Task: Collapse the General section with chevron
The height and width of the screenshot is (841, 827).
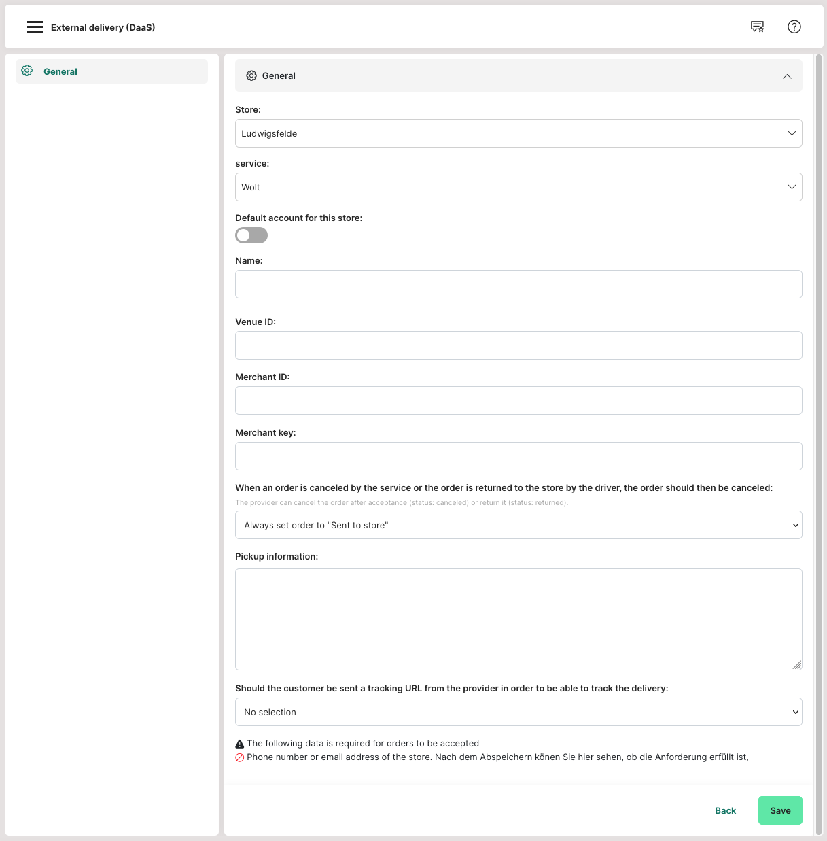Action: pyautogui.click(x=787, y=76)
